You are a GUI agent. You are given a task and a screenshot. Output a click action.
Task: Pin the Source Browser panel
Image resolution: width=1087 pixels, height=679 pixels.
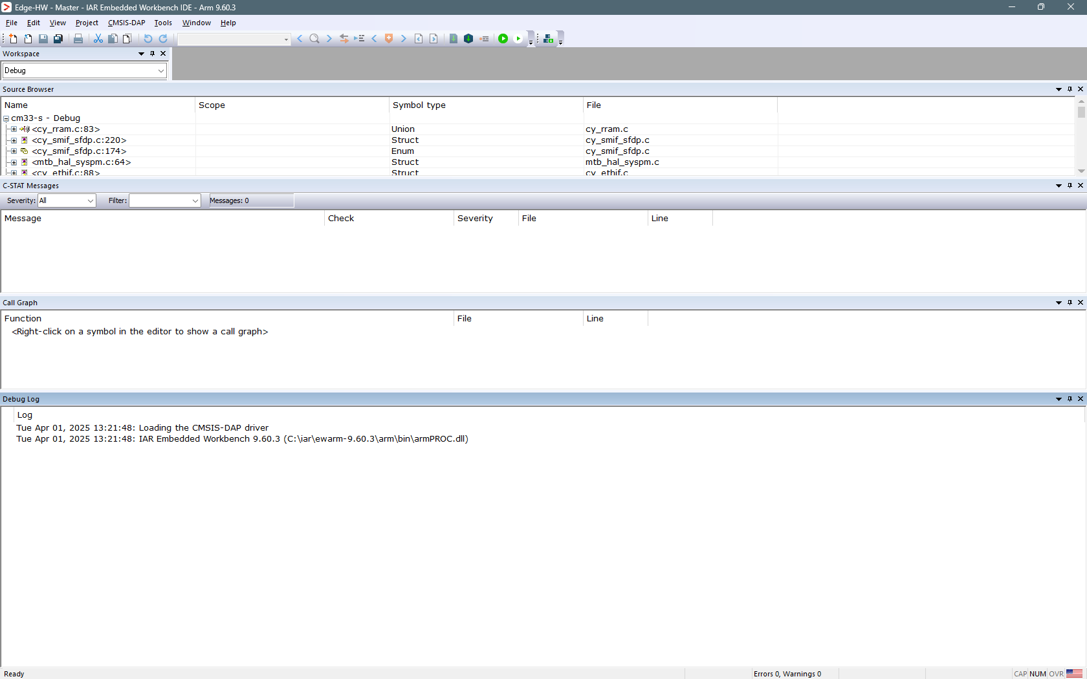(x=1070, y=89)
